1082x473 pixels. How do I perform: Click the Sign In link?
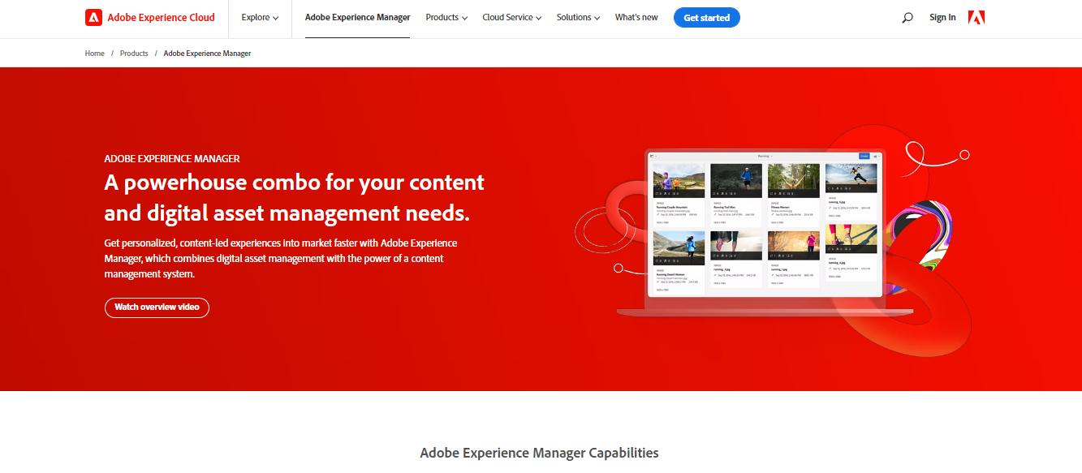[x=942, y=16]
